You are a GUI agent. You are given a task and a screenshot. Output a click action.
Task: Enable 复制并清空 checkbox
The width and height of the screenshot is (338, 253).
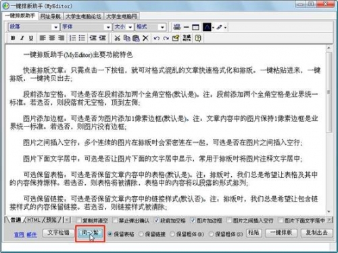[x=78, y=221]
